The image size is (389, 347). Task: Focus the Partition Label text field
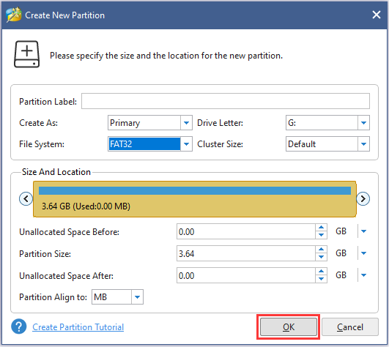[x=226, y=101]
